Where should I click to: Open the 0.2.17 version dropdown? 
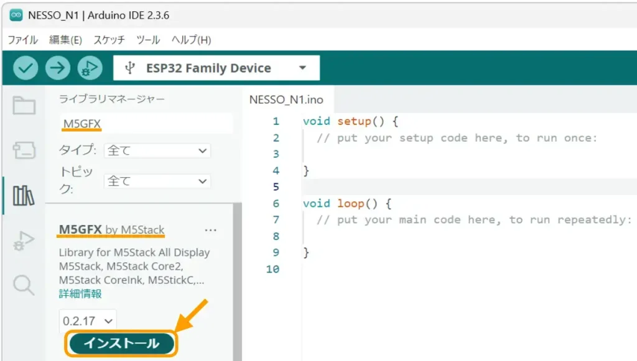pos(88,321)
